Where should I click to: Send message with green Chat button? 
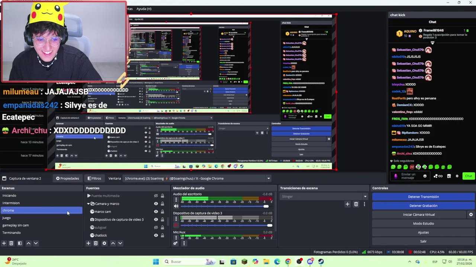469,176
